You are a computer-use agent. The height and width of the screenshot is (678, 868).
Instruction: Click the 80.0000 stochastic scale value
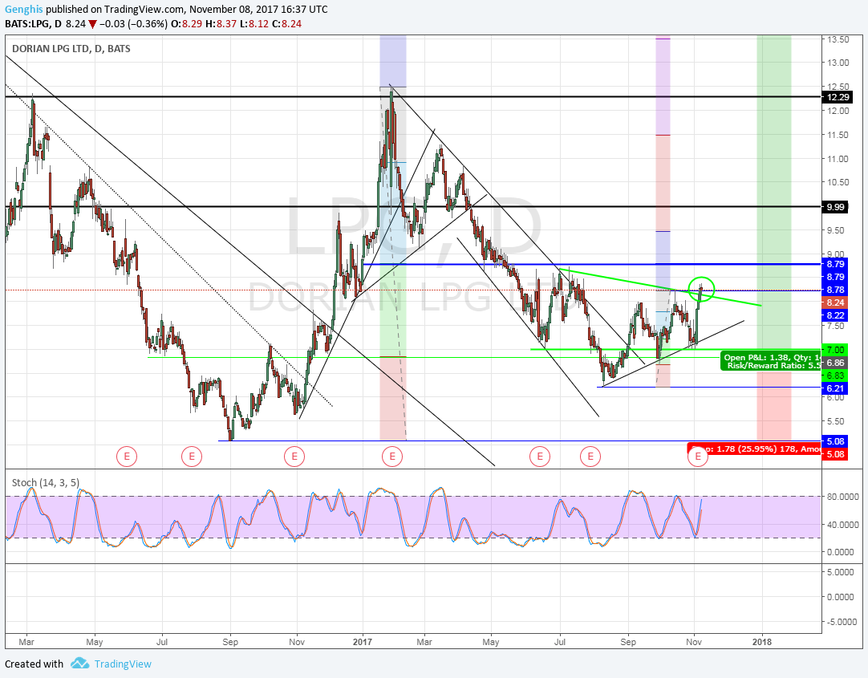tap(843, 497)
